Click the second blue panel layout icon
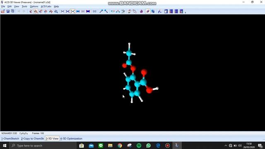This screenshot has width=265, height=149. tap(171, 11)
